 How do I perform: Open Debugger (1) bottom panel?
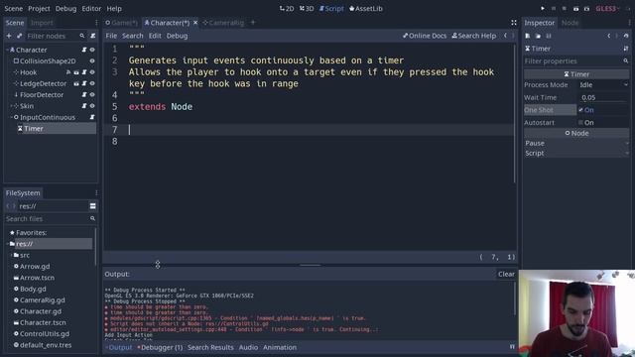[x=160, y=347]
